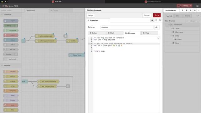
Task: Select the status node in the palette
Action: pyautogui.click(x=11, y=40)
